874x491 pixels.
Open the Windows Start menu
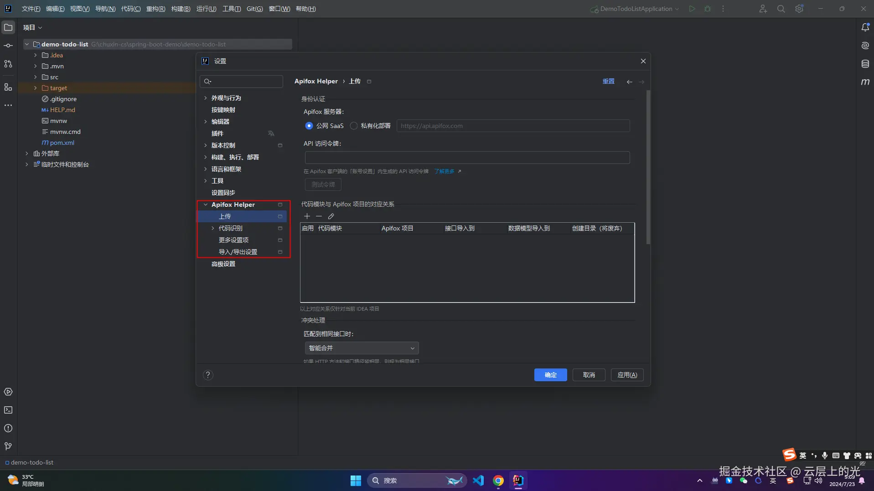pyautogui.click(x=356, y=481)
